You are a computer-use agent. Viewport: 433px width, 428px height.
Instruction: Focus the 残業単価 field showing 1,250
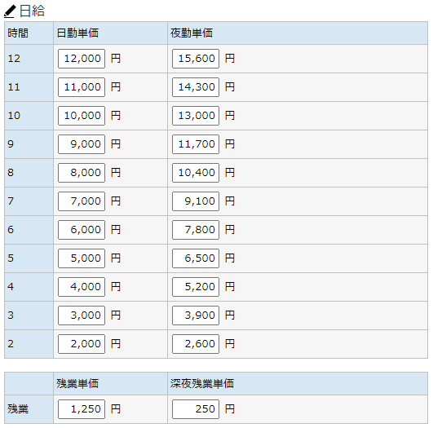[82, 409]
